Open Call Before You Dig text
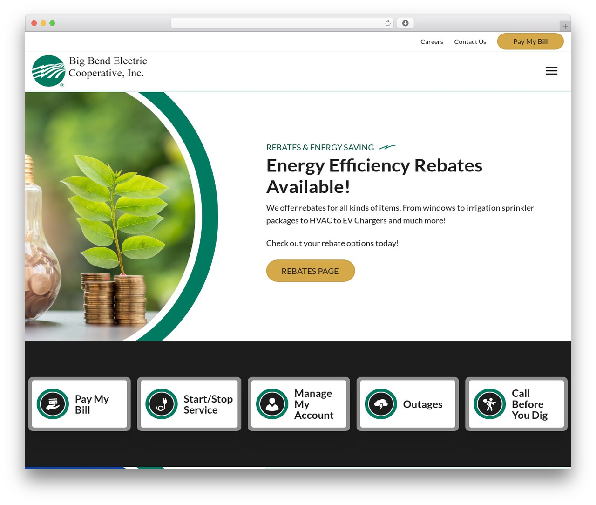 click(x=529, y=404)
